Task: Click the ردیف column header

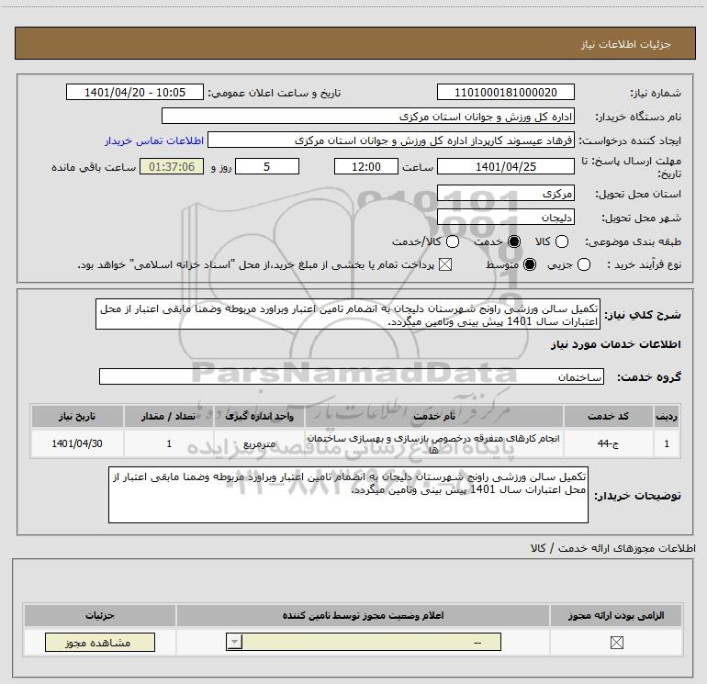Action: pos(667,416)
